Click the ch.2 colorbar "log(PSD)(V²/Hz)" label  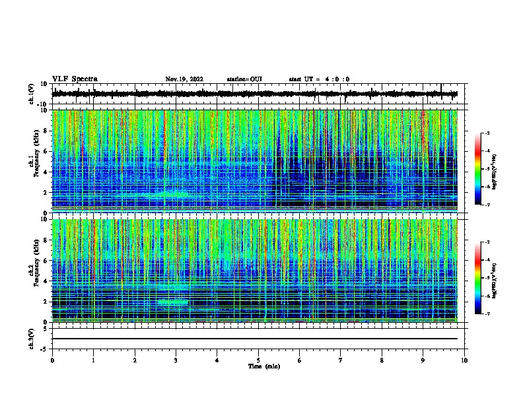pyautogui.click(x=494, y=281)
